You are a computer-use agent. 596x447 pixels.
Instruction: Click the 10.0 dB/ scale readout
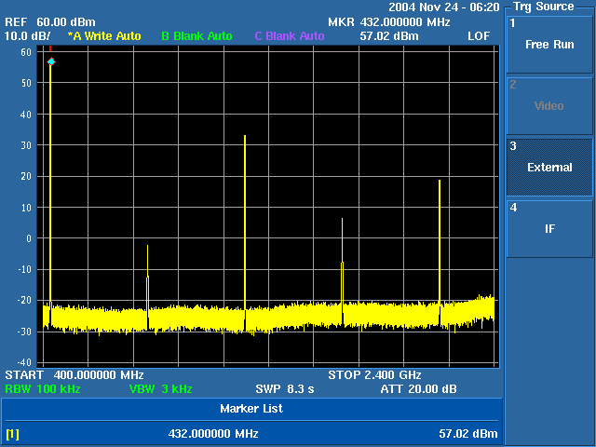pyautogui.click(x=27, y=36)
